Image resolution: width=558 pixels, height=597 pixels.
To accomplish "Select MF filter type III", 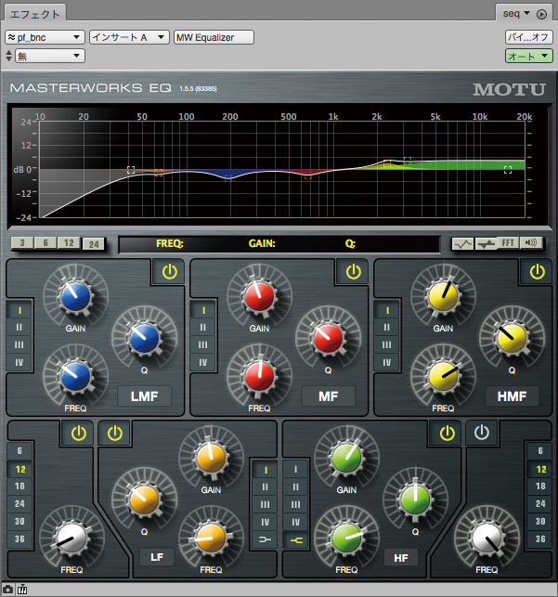I will (203, 345).
